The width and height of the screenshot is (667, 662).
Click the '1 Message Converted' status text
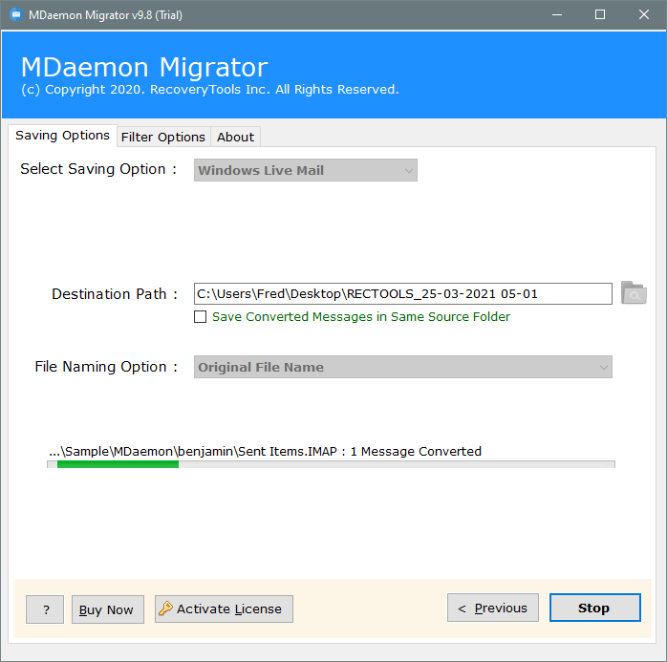pyautogui.click(x=416, y=451)
